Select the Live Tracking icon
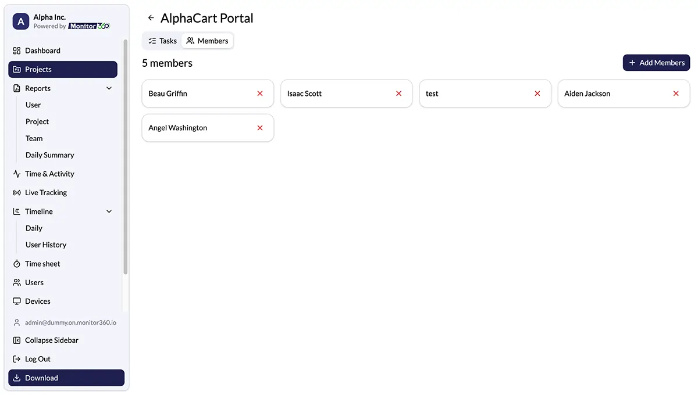698x395 pixels. tap(16, 192)
